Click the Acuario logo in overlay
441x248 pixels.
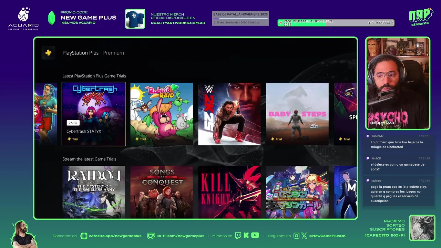pos(23,19)
